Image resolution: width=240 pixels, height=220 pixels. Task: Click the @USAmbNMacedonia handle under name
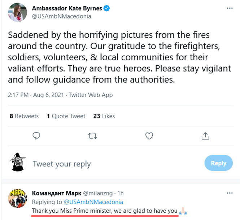pyautogui.click(x=61, y=16)
